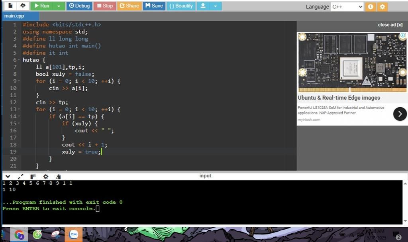408x242 pixels.
Task: Click the download code icon button
Action: pos(203,6)
